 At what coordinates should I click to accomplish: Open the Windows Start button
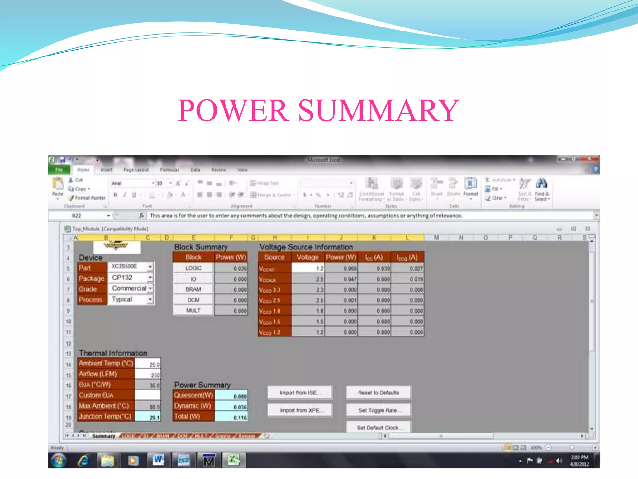pyautogui.click(x=59, y=461)
